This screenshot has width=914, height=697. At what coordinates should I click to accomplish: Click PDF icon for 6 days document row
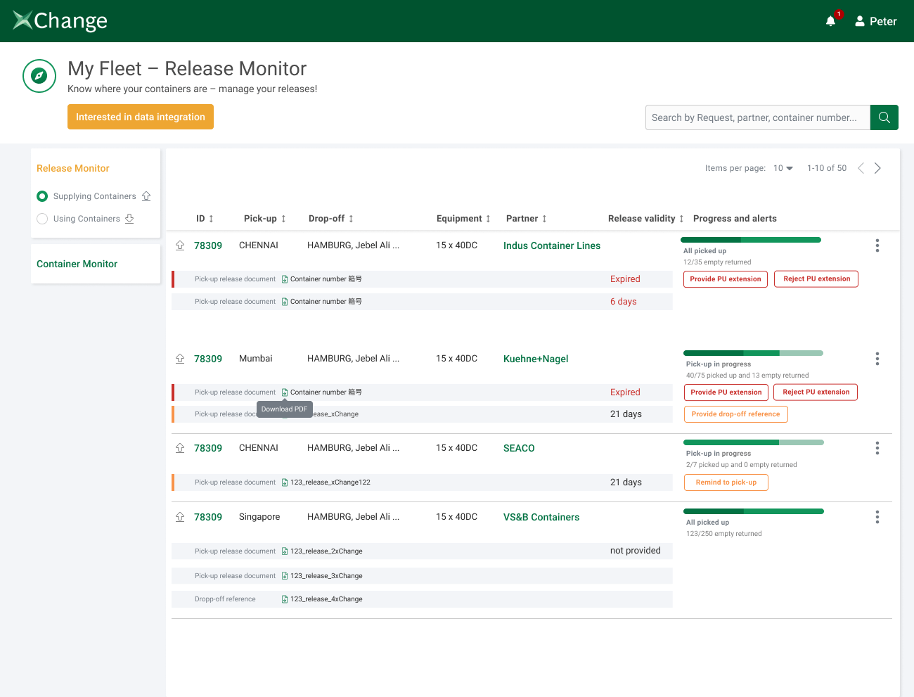(285, 302)
